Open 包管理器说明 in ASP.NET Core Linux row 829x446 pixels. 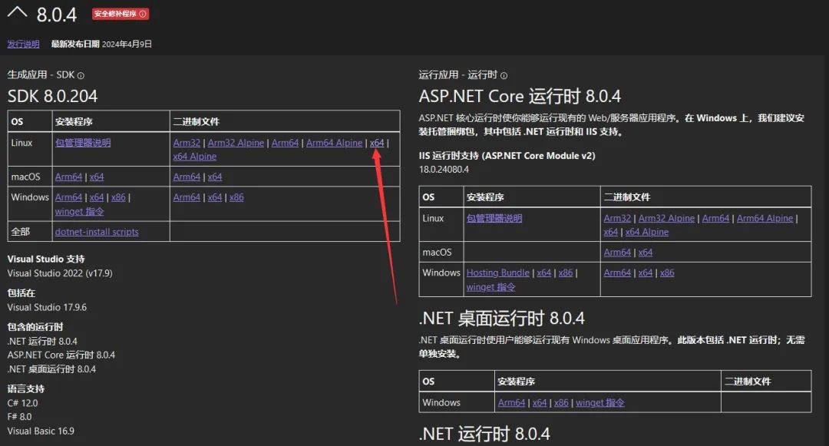click(494, 218)
